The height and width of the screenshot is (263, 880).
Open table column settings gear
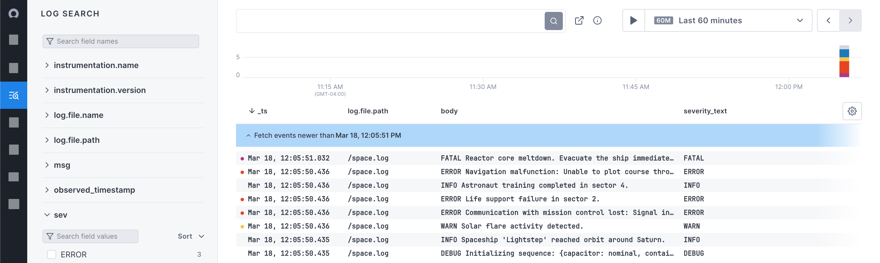pyautogui.click(x=852, y=111)
